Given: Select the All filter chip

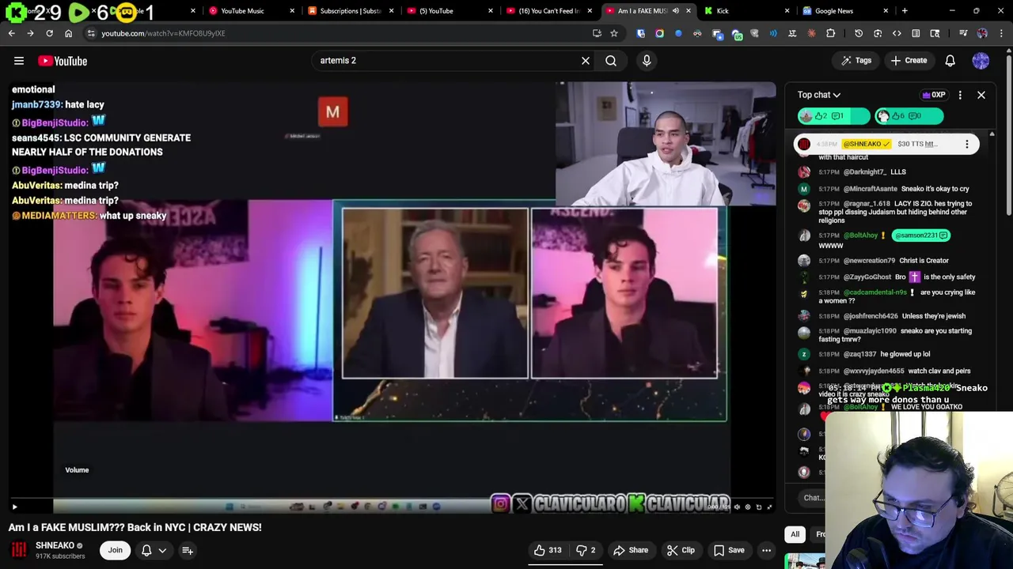Looking at the screenshot, I should tap(795, 534).
